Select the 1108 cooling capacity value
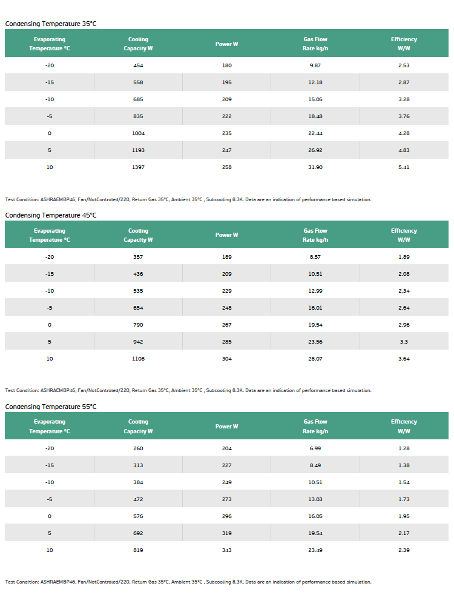The height and width of the screenshot is (609, 454). point(138,359)
